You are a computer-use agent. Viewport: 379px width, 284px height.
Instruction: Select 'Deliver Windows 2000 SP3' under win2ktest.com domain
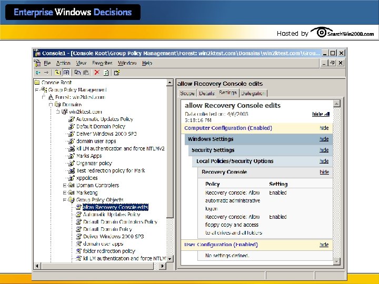(106, 134)
